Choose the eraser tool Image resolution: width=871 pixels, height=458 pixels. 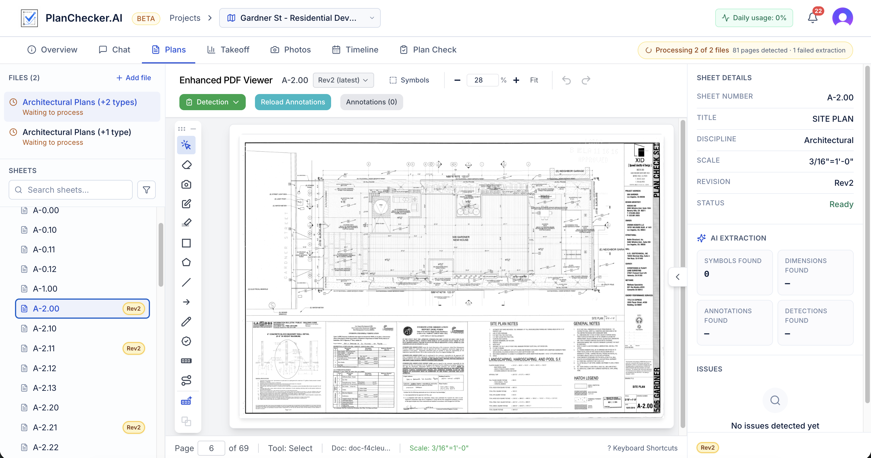[186, 165]
